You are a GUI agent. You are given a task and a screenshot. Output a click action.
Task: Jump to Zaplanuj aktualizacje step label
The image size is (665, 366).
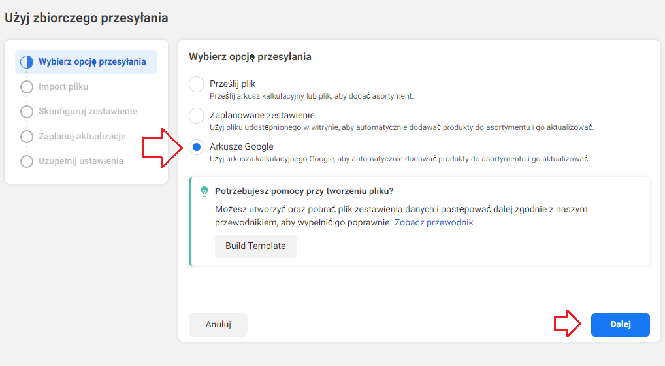click(x=82, y=136)
